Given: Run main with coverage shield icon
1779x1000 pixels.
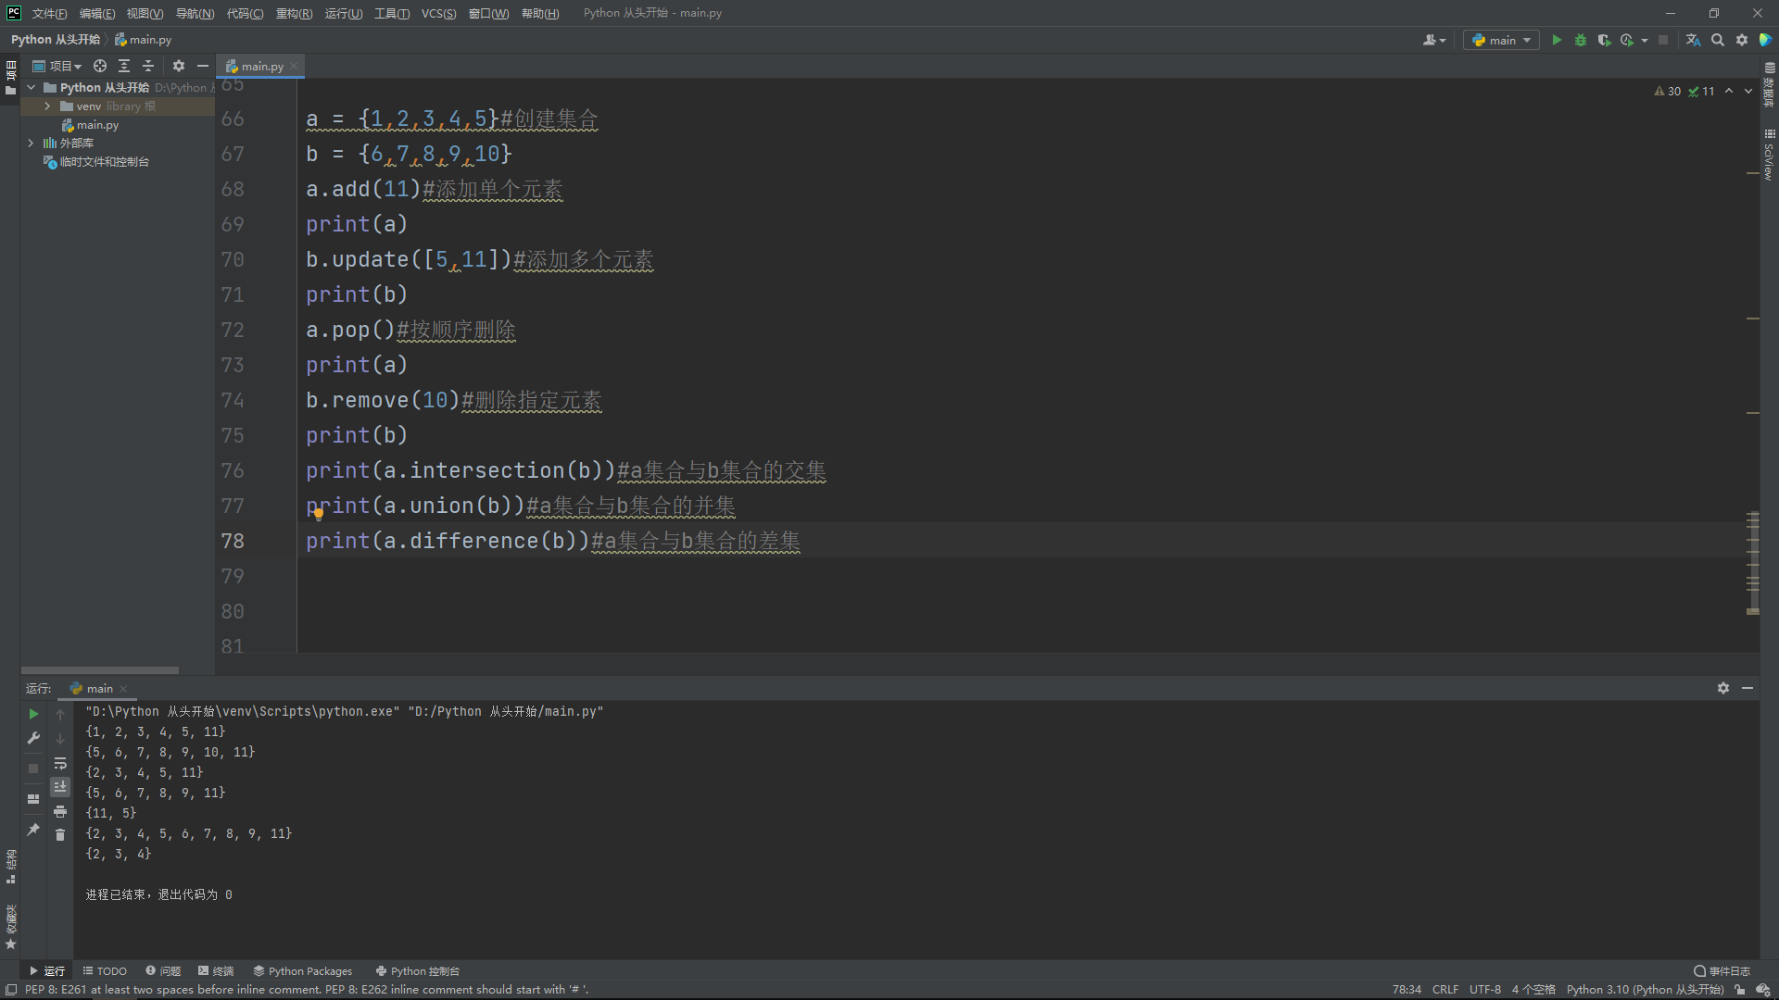Looking at the screenshot, I should coord(1604,40).
